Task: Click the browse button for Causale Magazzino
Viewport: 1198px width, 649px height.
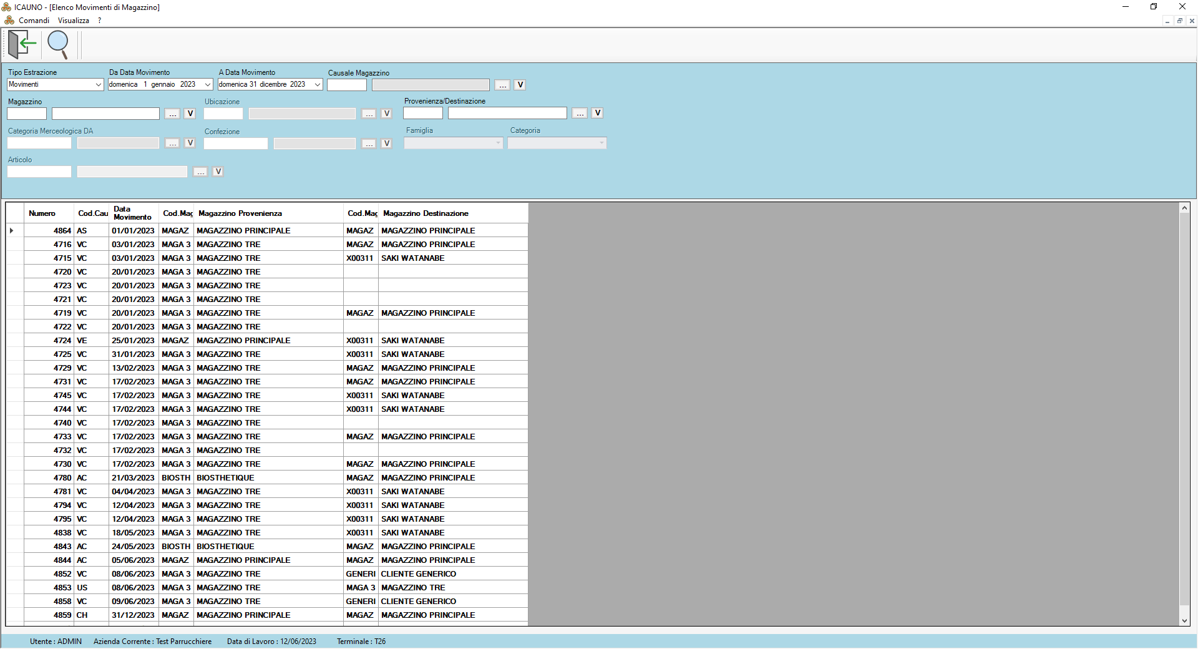Action: pos(502,85)
